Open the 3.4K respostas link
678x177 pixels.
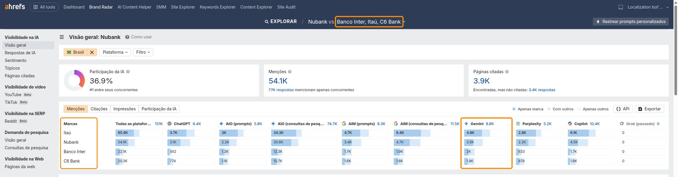point(542,90)
